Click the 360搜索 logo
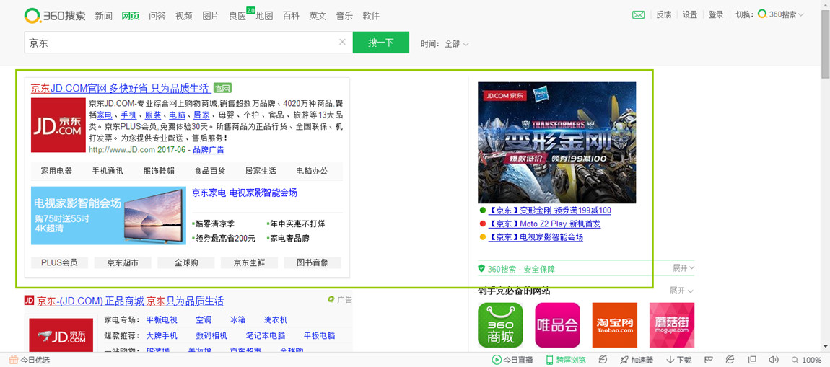 pos(55,15)
